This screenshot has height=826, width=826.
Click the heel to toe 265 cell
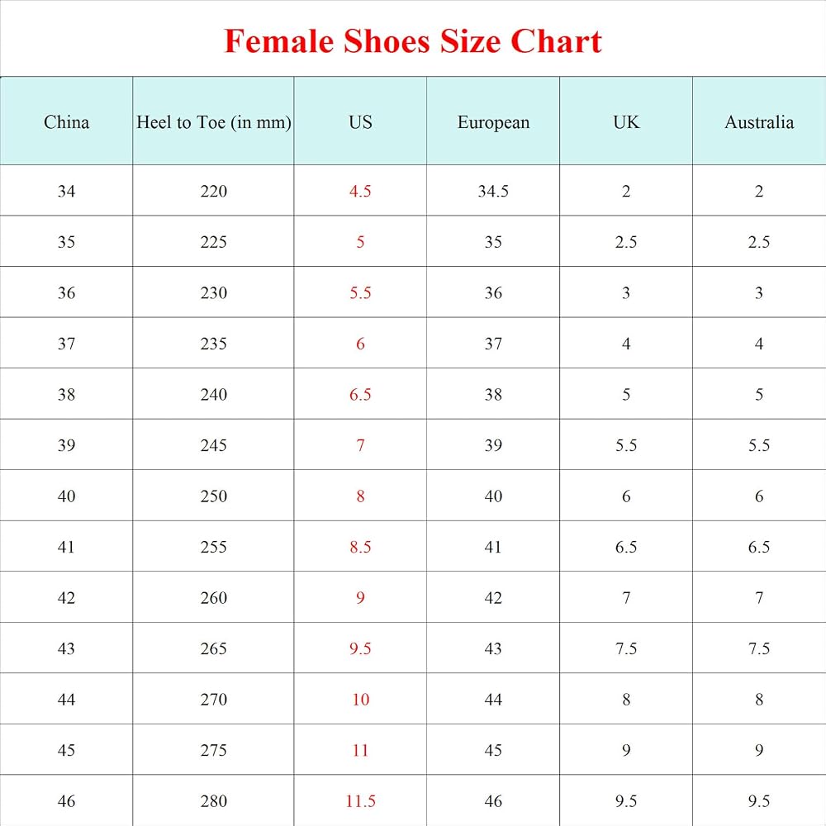point(213,648)
